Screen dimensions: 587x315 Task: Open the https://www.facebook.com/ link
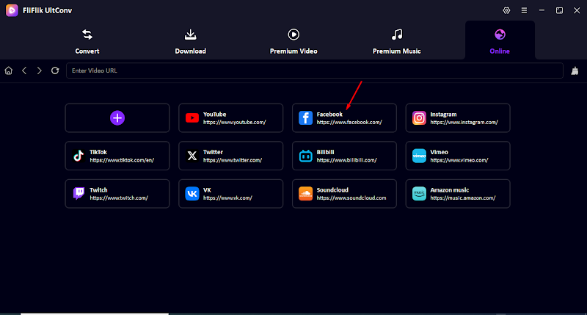tap(349, 123)
